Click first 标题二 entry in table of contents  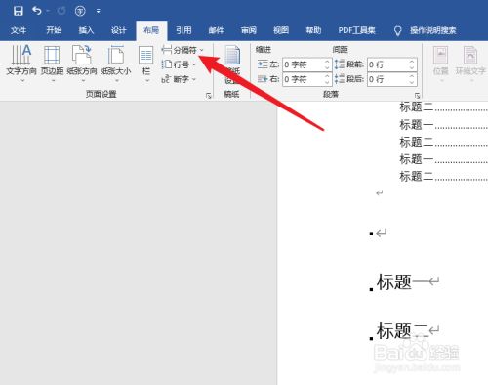(x=443, y=107)
